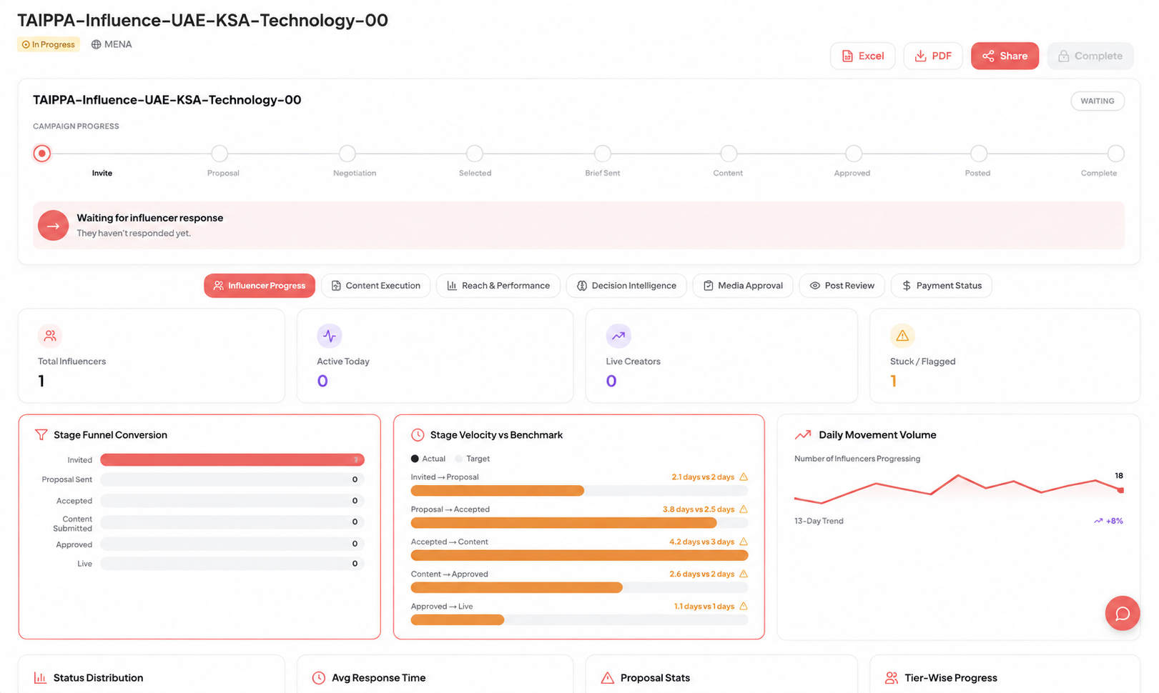This screenshot has width=1159, height=693.
Task: Click the Live funnel bar
Action: pos(232,564)
